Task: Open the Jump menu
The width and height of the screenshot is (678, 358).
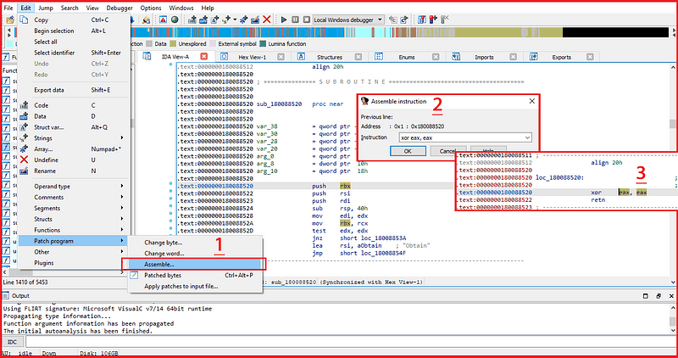Action: click(46, 8)
